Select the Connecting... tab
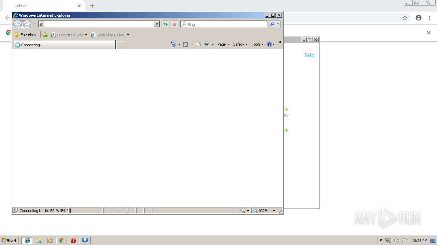The image size is (437, 245). click(65, 45)
